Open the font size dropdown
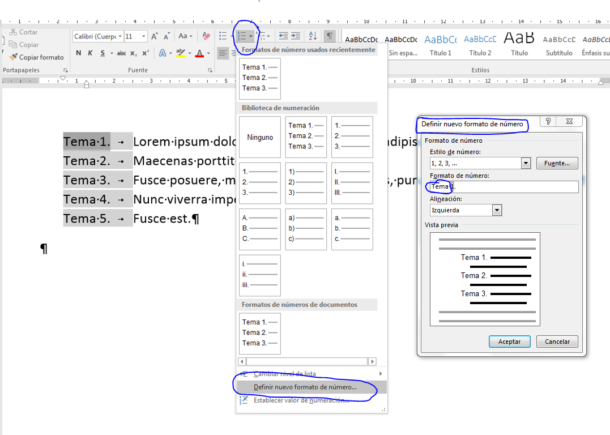Viewport: 610px width, 435px height. coord(143,36)
